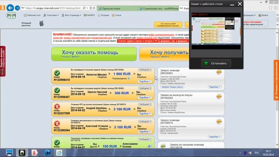The width and height of the screenshot is (279, 157).
Task: Click the magnifier search icon in address bar
Action: pyautogui.click(x=84, y=8)
